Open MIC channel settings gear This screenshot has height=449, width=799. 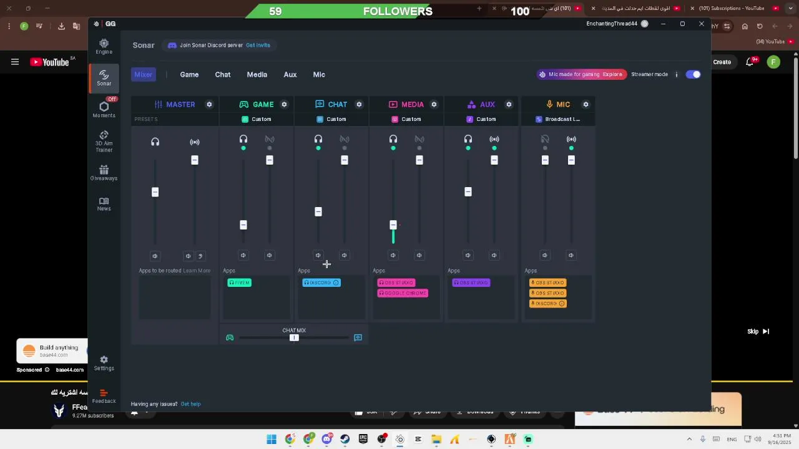(586, 104)
